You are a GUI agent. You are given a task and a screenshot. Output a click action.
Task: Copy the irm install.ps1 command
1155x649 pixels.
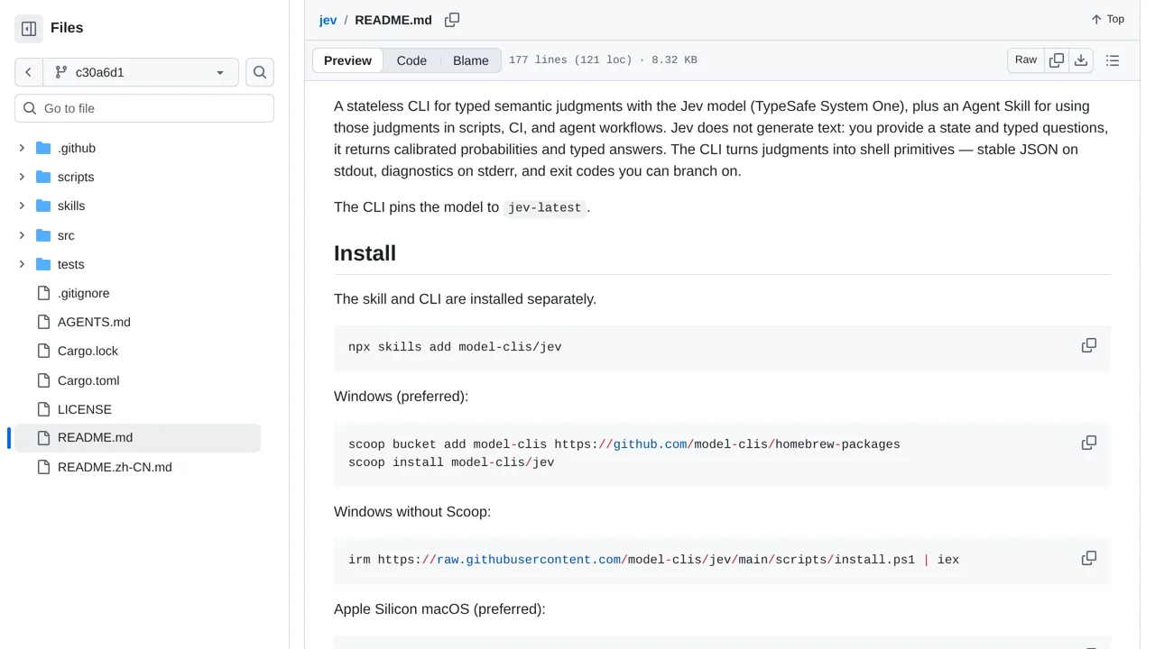point(1089,558)
